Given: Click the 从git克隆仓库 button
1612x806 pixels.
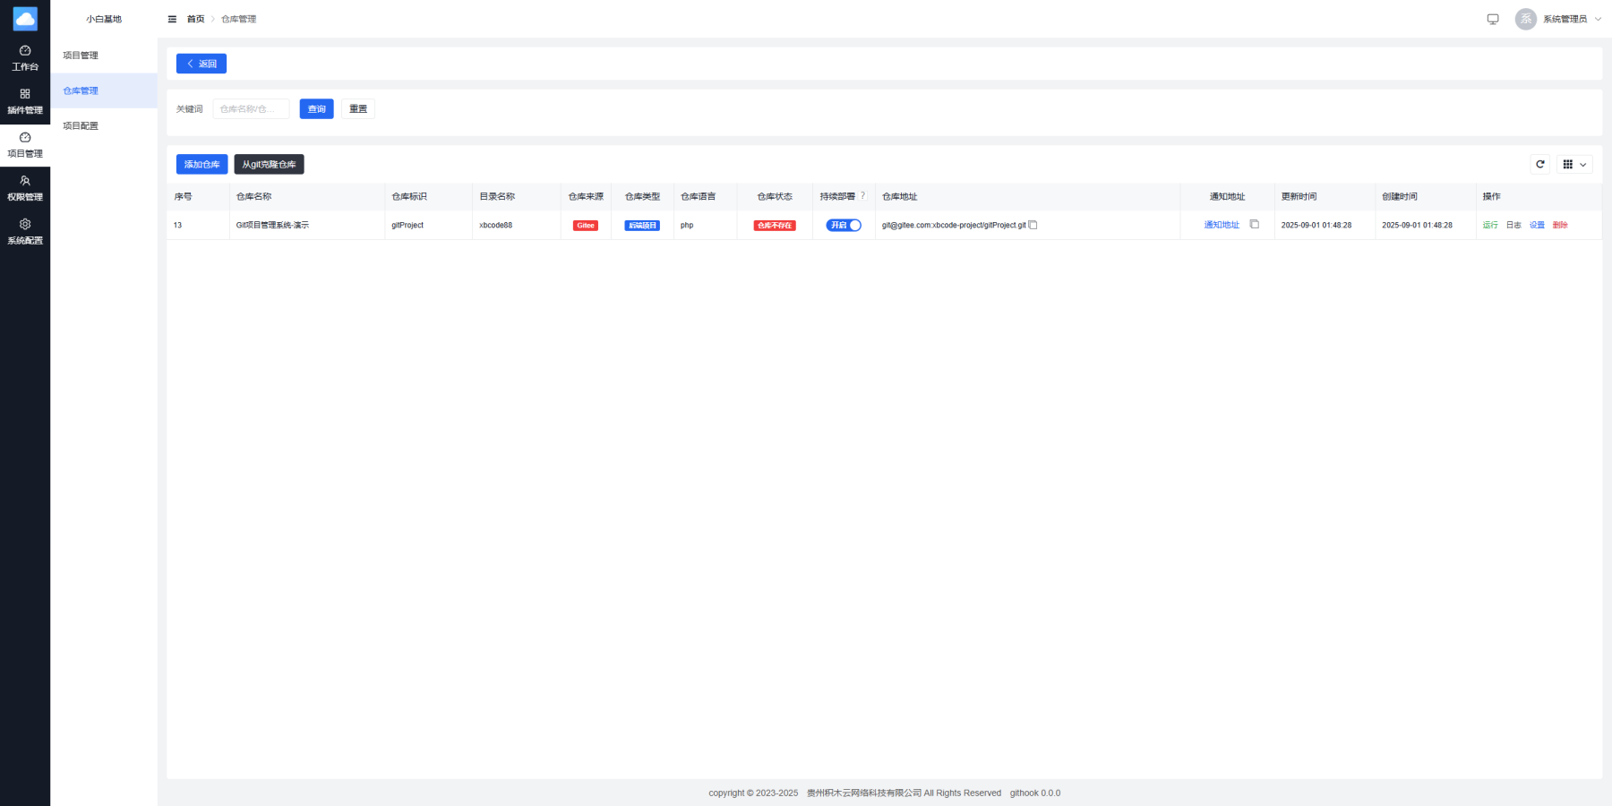Looking at the screenshot, I should point(269,164).
